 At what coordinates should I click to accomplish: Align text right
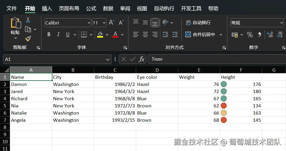point(155,34)
